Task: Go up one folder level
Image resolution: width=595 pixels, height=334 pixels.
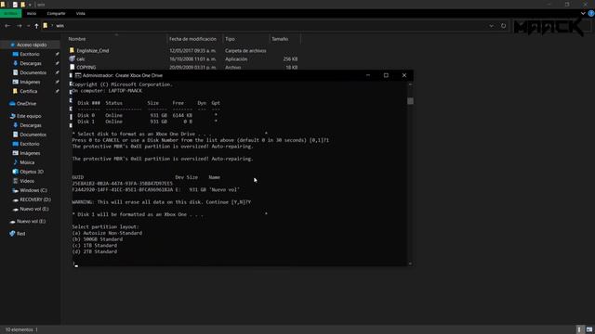Action: pyautogui.click(x=36, y=26)
